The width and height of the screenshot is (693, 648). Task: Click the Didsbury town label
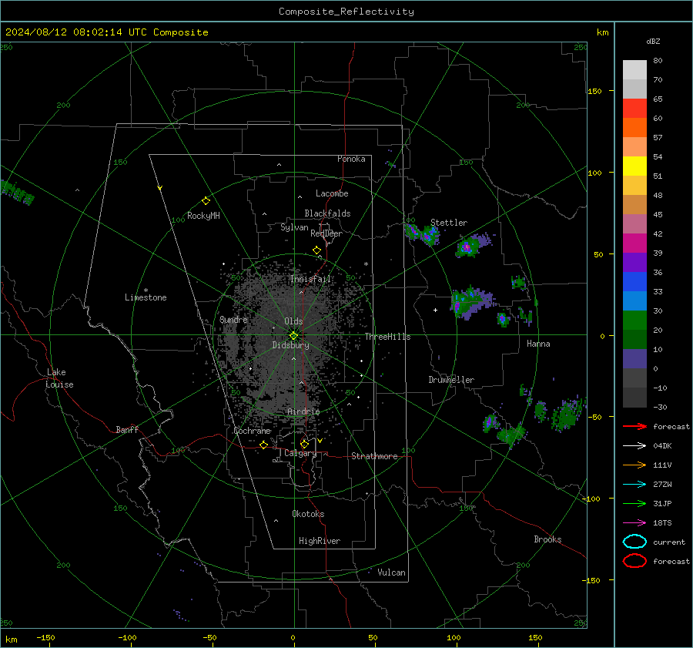(290, 345)
